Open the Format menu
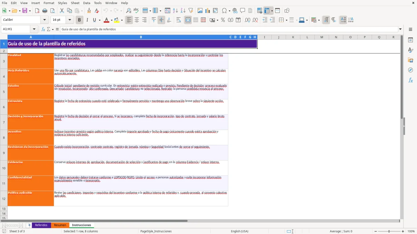 (49, 3)
